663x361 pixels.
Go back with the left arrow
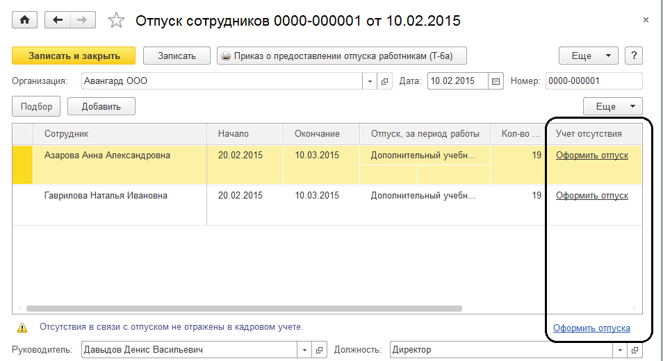pyautogui.click(x=58, y=20)
